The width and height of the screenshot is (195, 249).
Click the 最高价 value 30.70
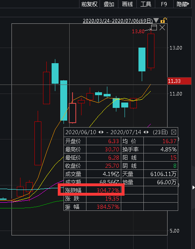point(112,149)
